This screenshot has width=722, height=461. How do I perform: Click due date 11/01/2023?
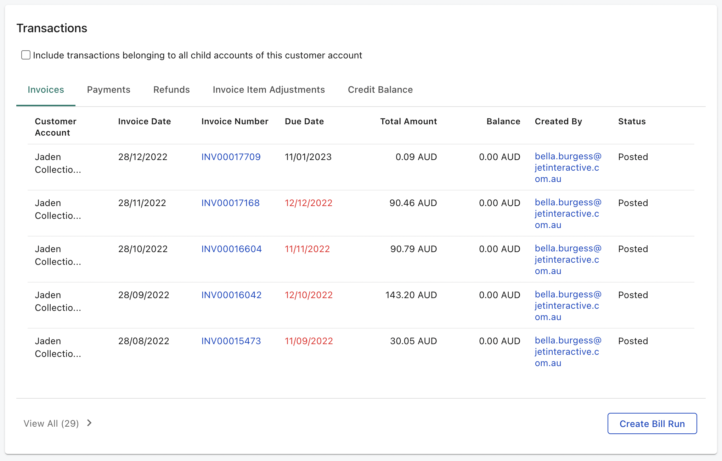tap(308, 157)
